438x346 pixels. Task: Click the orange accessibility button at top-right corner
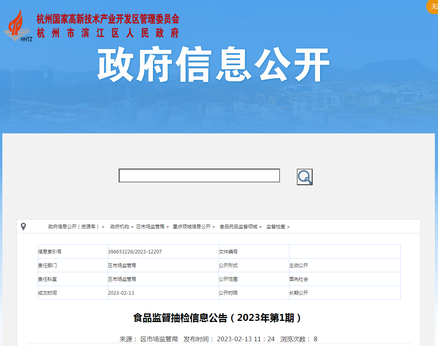point(433,6)
